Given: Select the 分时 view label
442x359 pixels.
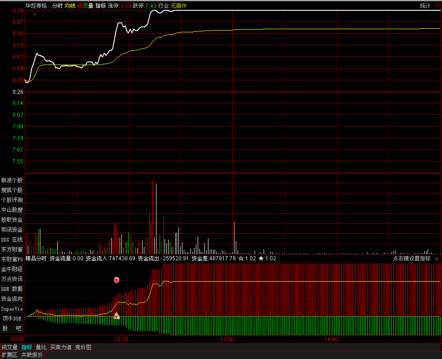Looking at the screenshot, I should pos(57,6).
